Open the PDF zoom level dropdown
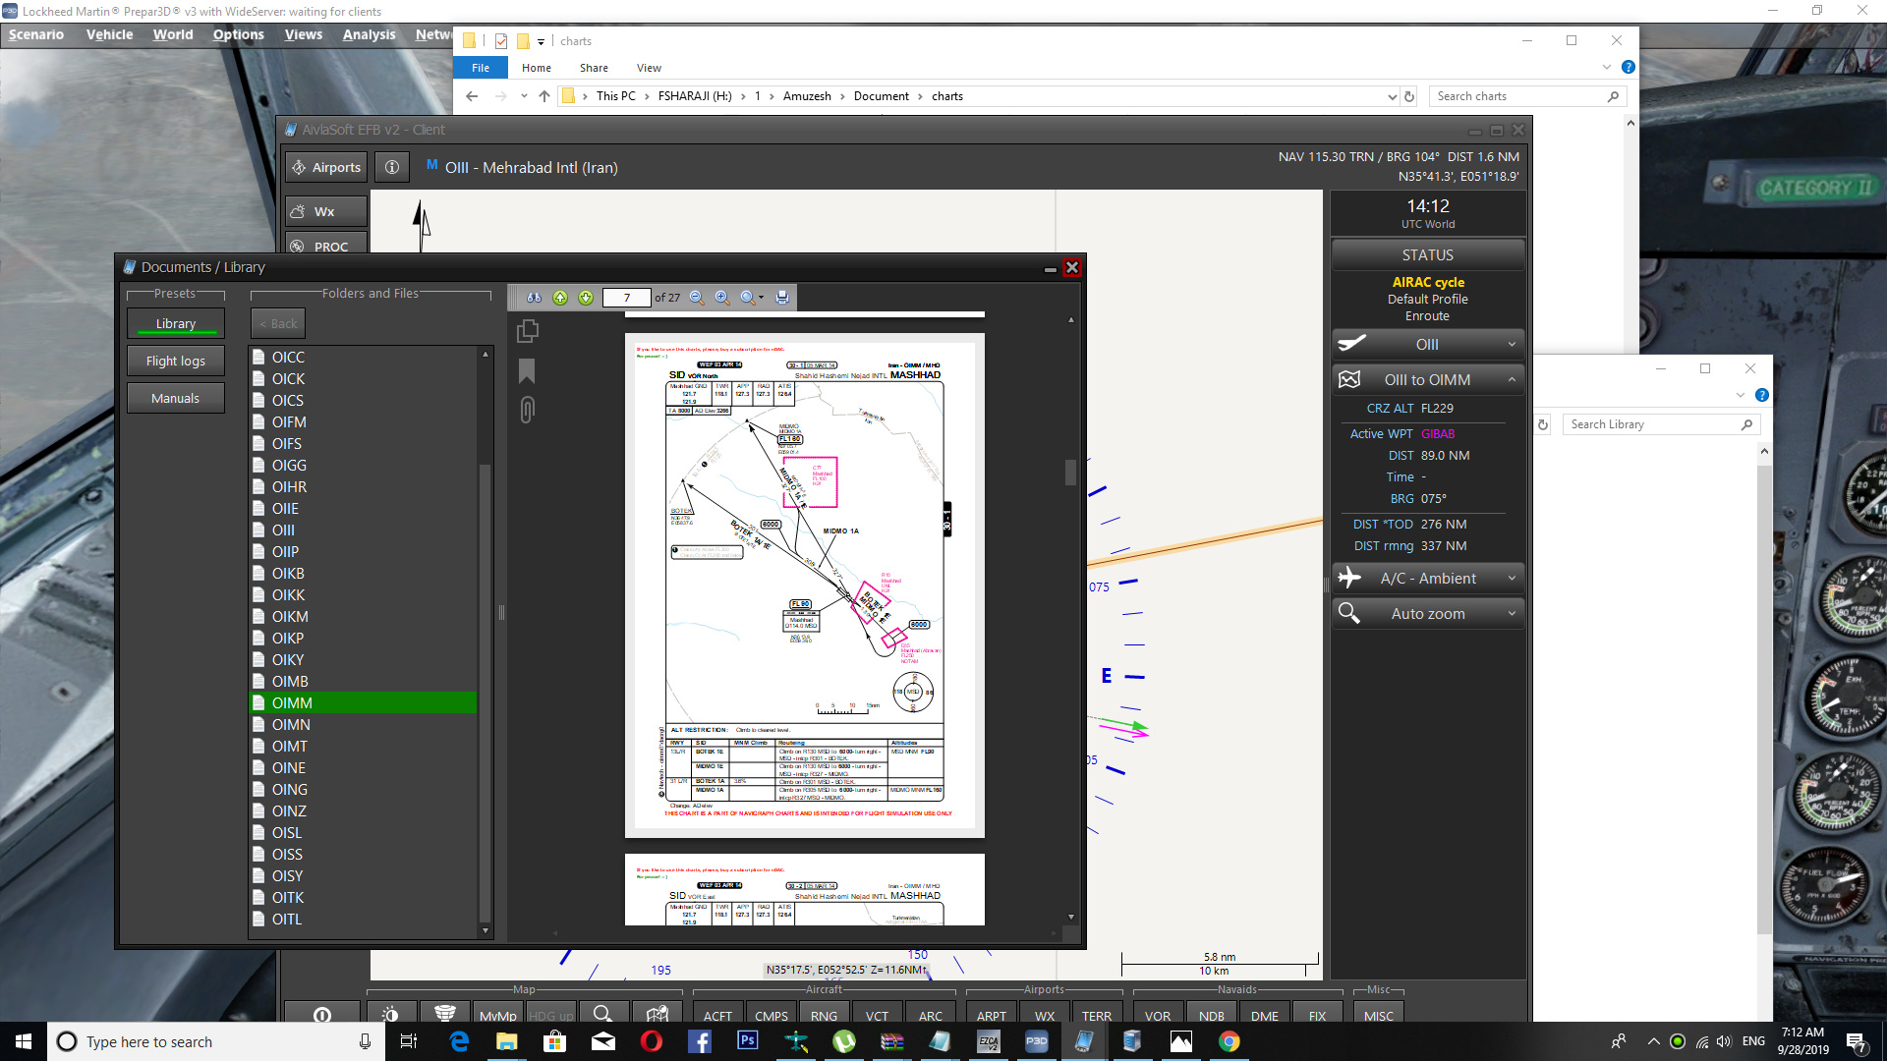This screenshot has height=1061, width=1887. pos(752,298)
